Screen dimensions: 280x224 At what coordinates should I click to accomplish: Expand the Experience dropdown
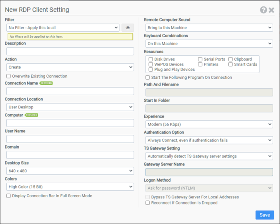(209, 124)
